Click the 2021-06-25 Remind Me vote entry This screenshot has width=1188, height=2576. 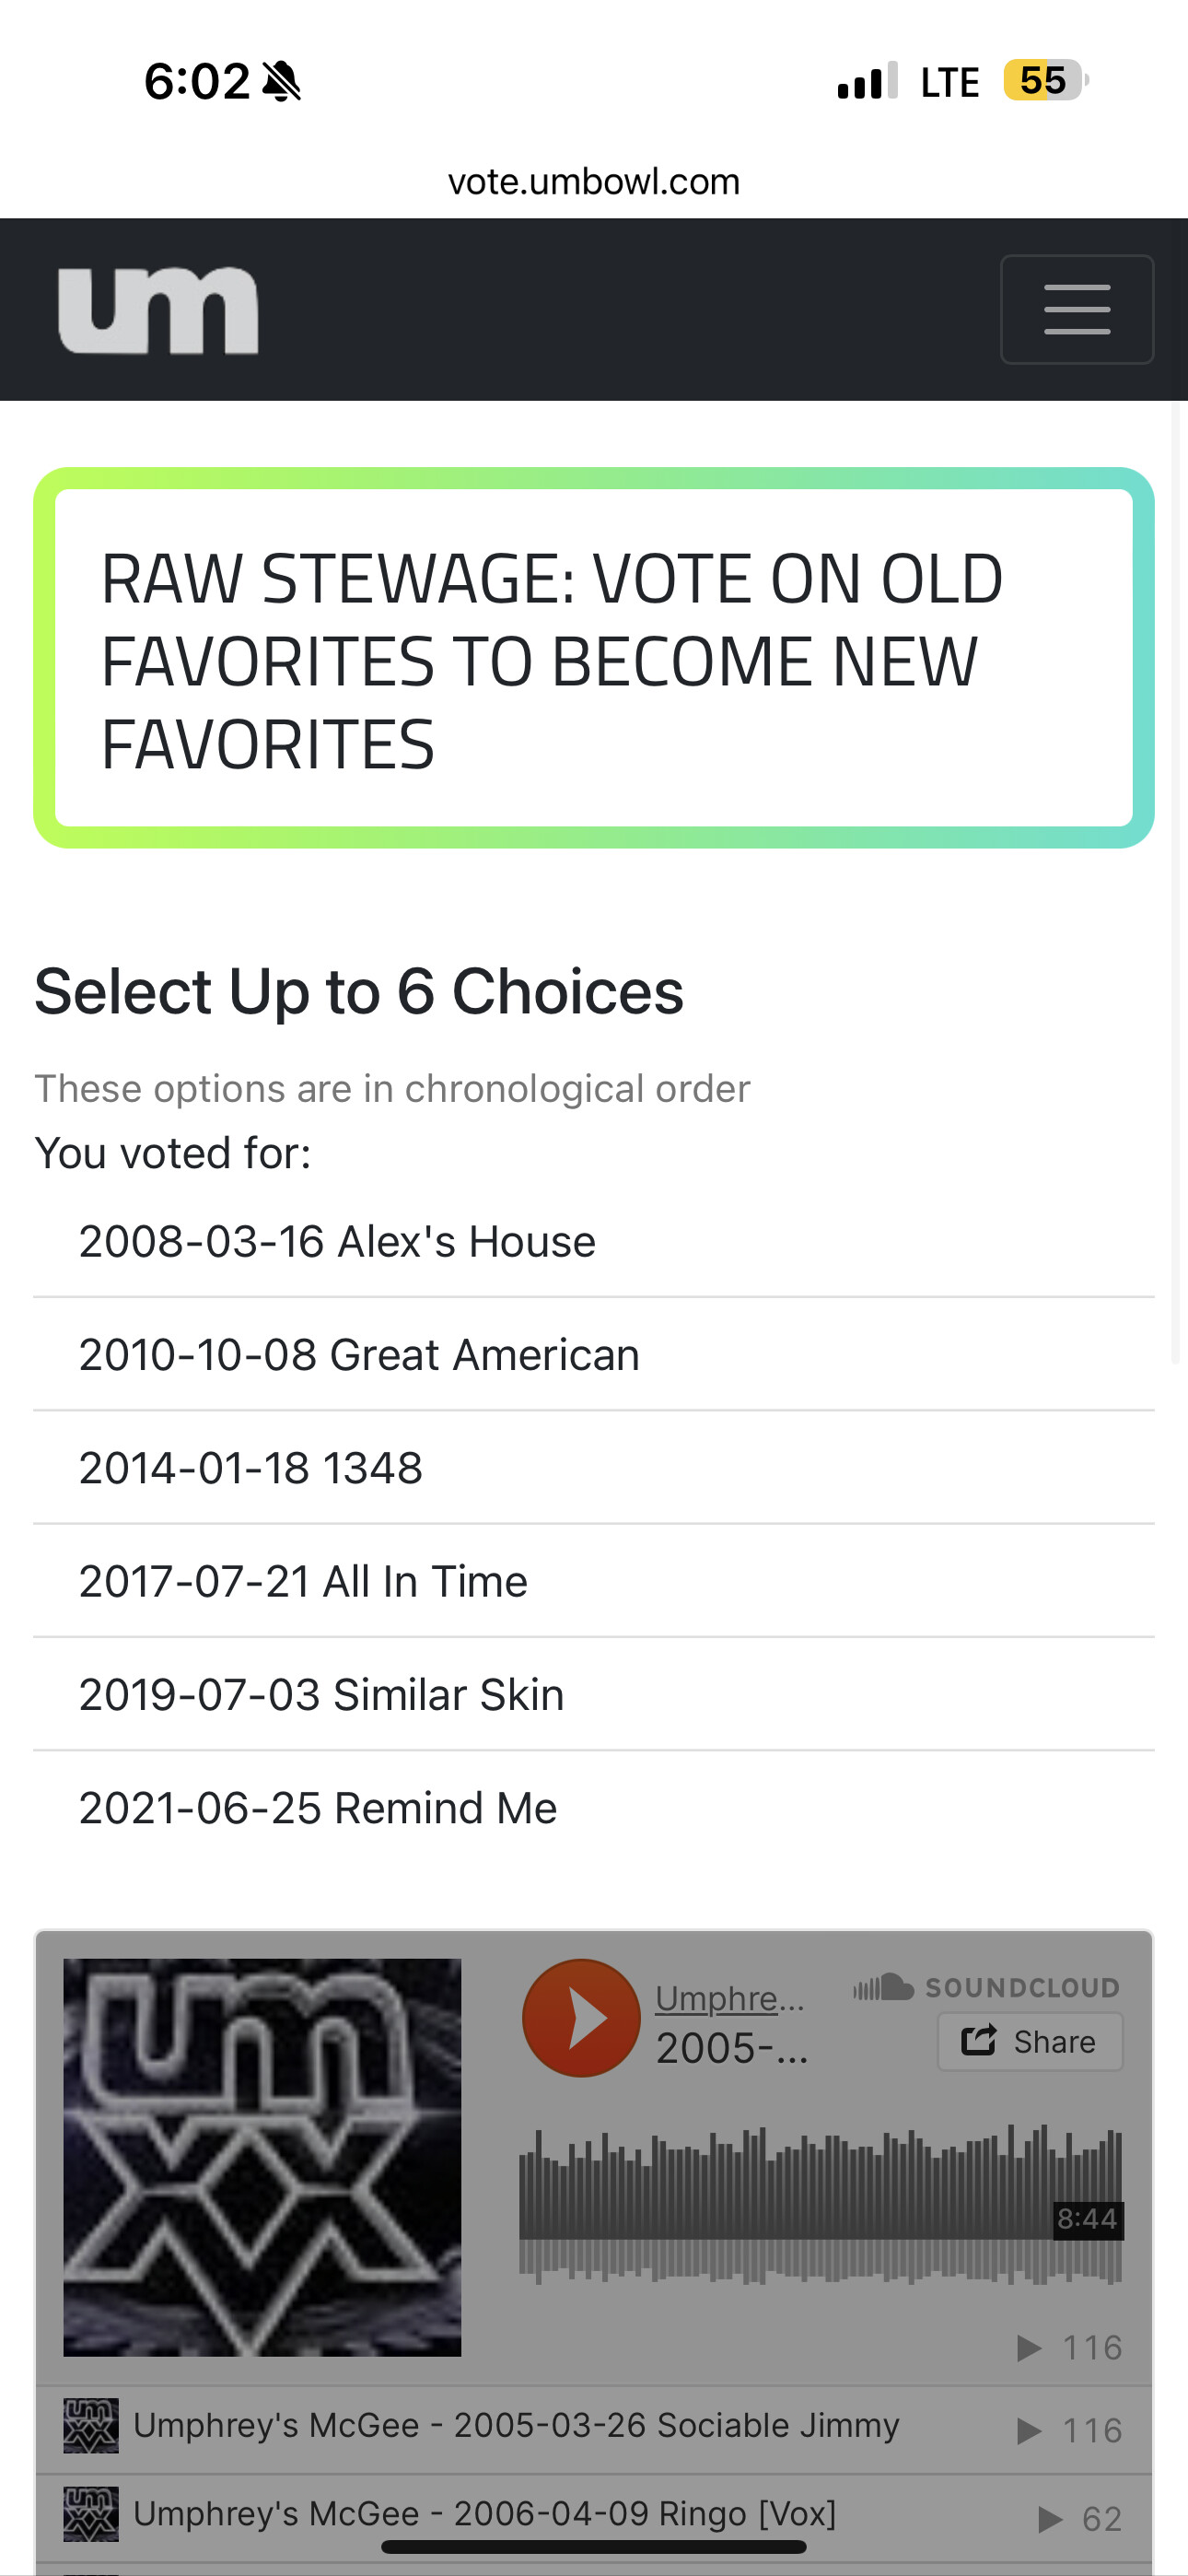pos(318,1808)
